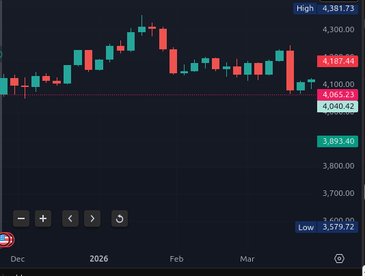Reset the chart view with the circular arrow
The image size is (365, 276).
tap(120, 218)
